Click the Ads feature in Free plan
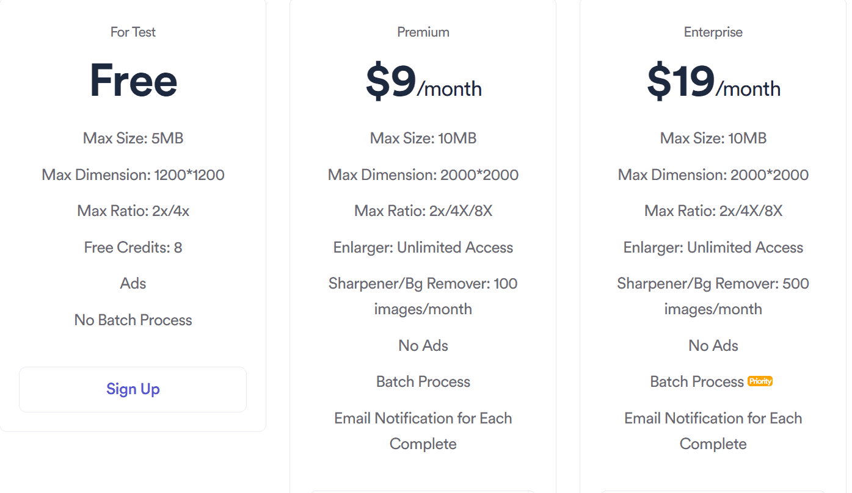The height and width of the screenshot is (493, 852). pyautogui.click(x=133, y=283)
